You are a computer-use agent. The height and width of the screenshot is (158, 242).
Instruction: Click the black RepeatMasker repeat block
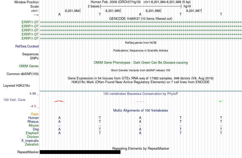80,152
